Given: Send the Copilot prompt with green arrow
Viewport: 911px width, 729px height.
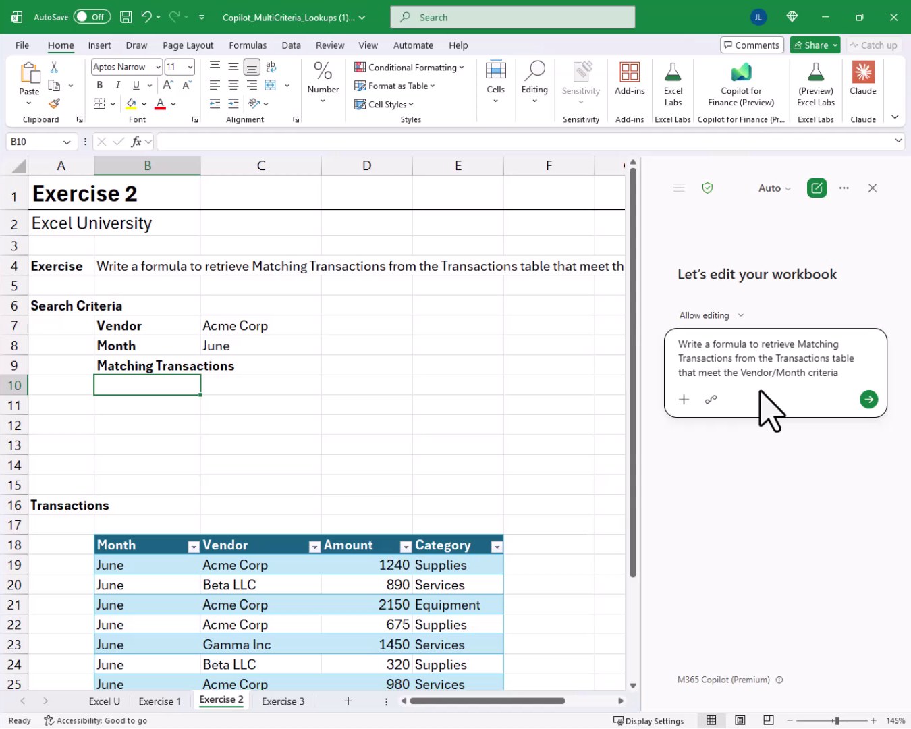Looking at the screenshot, I should 868,400.
